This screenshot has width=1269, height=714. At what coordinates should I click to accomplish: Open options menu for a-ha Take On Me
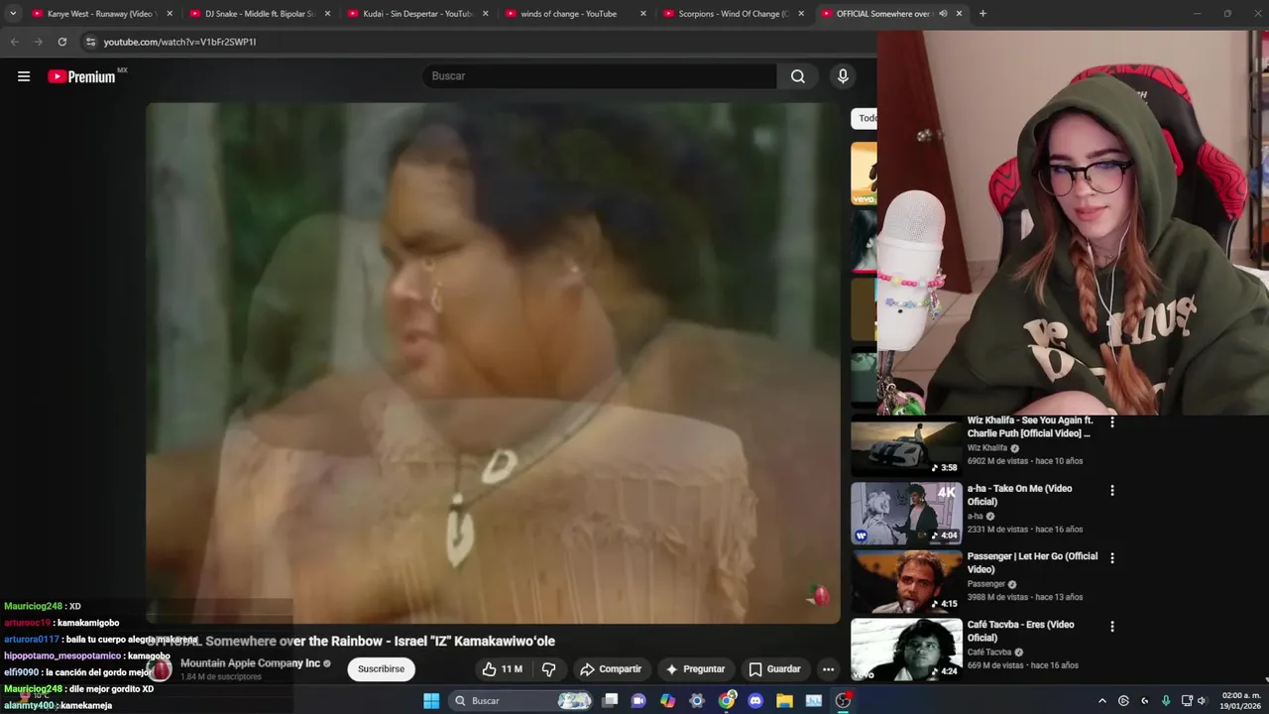[x=1112, y=490]
